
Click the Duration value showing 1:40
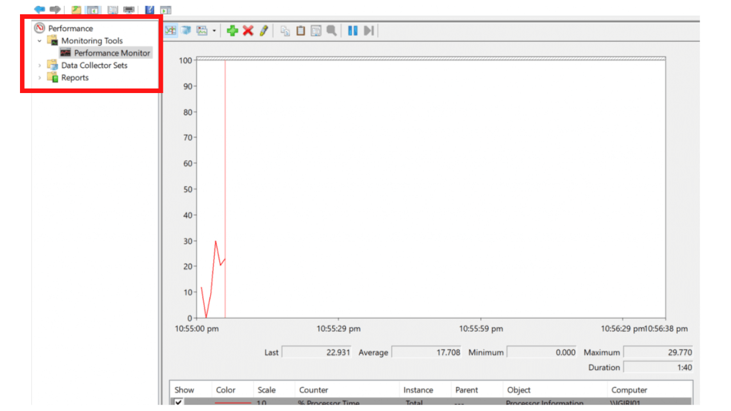click(658, 368)
